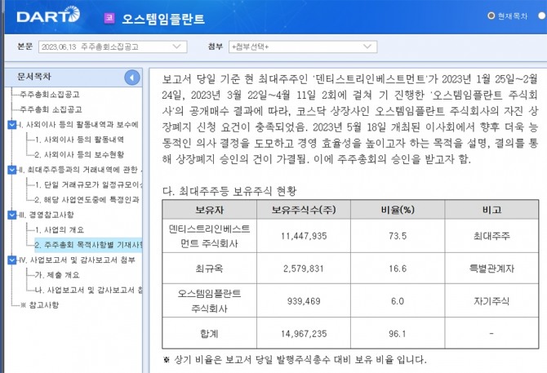Click the 939,469 shares cell

(x=304, y=301)
